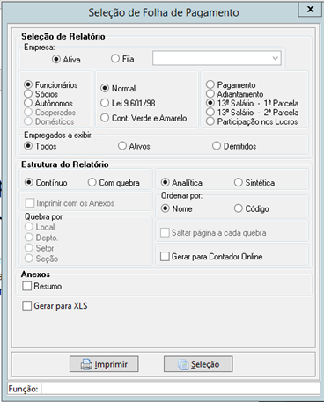Select the Sintética report type
The width and height of the screenshot is (324, 402).
coord(239,182)
